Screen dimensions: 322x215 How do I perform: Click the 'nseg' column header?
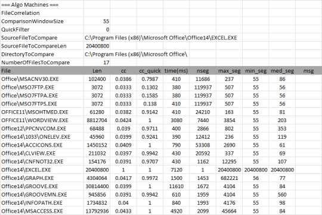[203, 71]
